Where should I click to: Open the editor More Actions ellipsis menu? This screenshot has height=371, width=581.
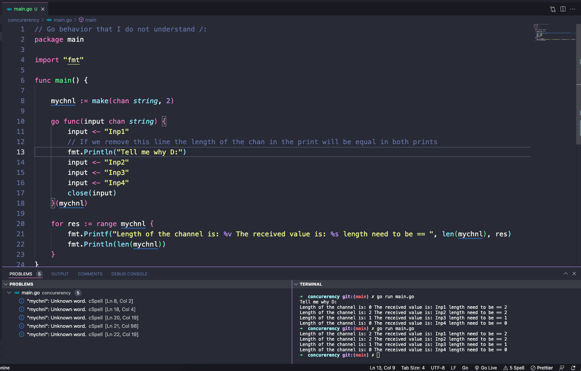573,9
